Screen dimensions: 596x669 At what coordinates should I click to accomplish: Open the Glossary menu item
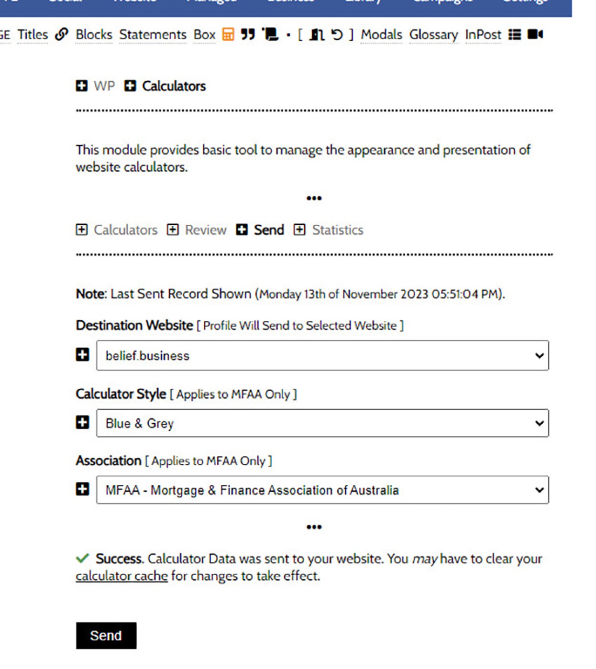[433, 35]
